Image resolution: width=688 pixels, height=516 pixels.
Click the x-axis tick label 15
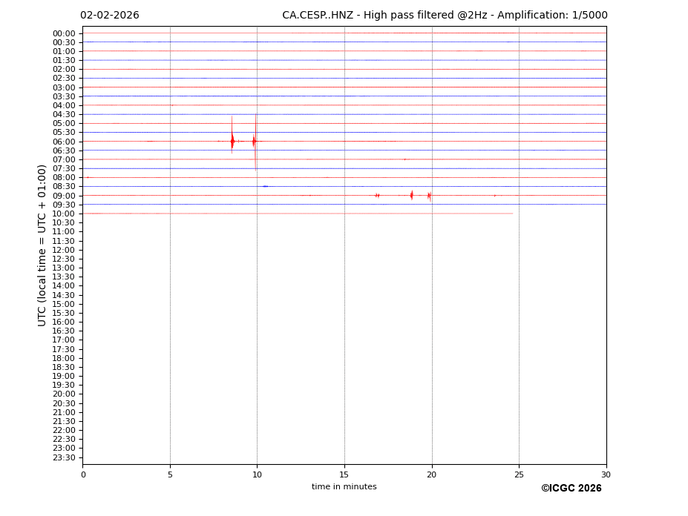click(x=344, y=475)
